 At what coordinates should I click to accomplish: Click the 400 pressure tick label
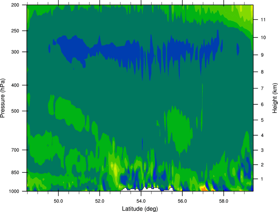pos(15,85)
